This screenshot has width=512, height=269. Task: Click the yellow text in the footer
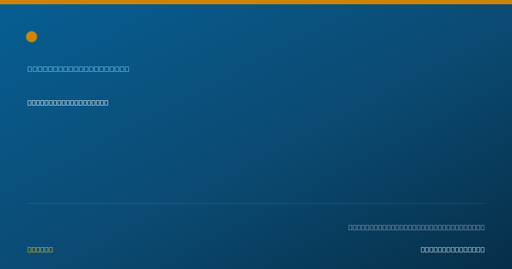click(40, 249)
